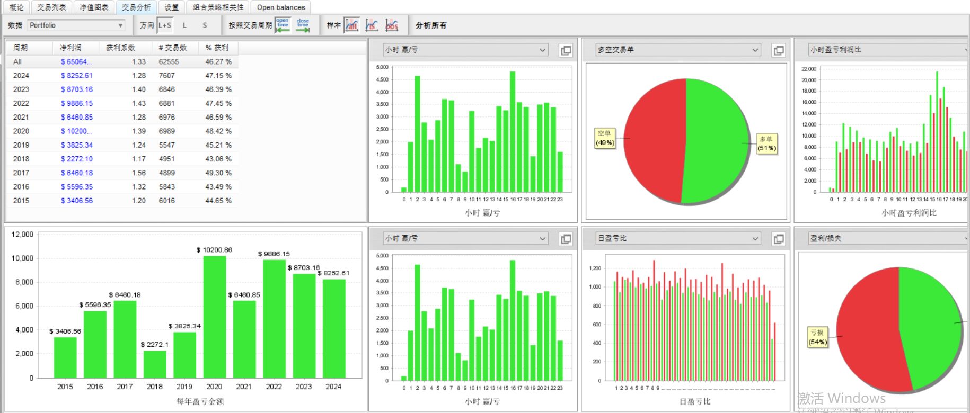The height and width of the screenshot is (413, 970).
Task: Pop out the 日盈亏比 chart window
Action: (779, 239)
